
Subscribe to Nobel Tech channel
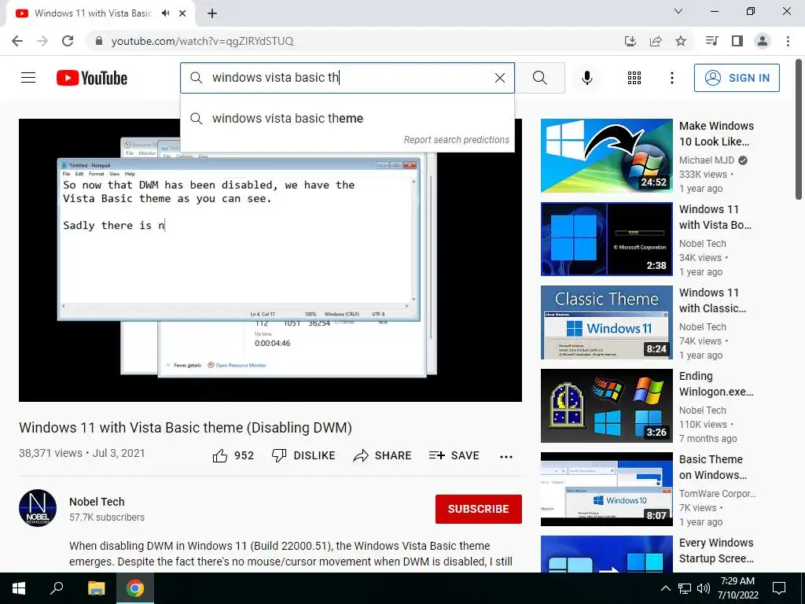[x=479, y=509]
